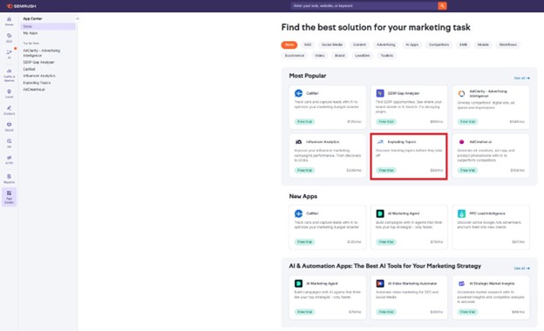Filter apps by the Video chip
The image size is (544, 331).
[320, 56]
